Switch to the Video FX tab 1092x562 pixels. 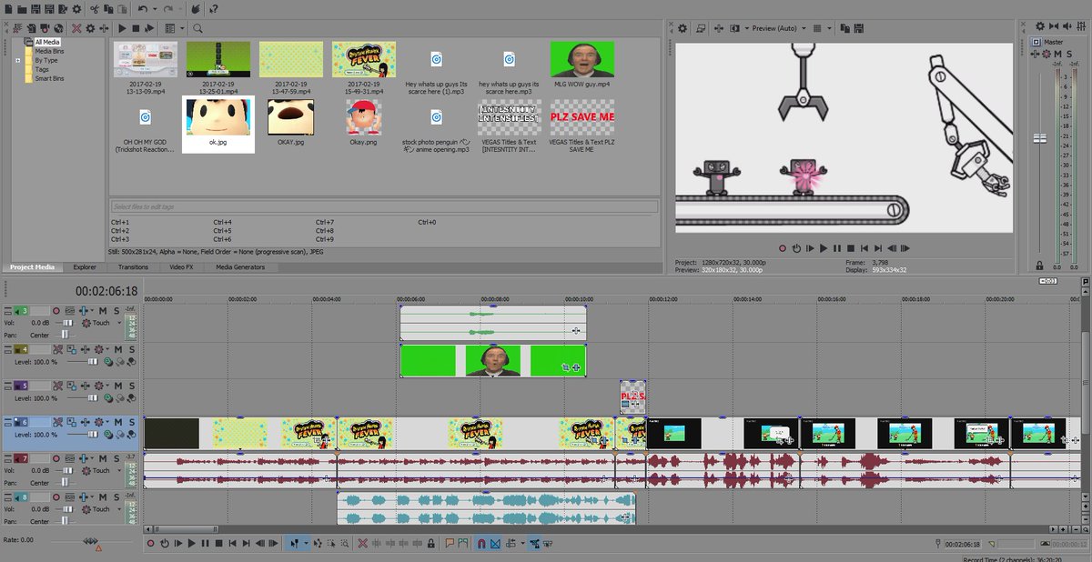[x=181, y=267]
